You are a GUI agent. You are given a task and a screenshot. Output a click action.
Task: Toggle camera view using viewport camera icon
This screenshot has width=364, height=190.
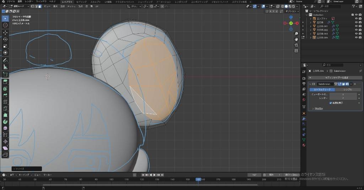coord(296,45)
